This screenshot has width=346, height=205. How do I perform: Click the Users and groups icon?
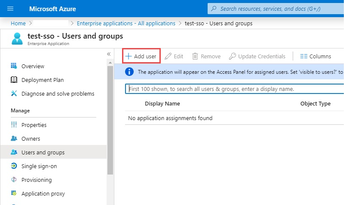14,152
